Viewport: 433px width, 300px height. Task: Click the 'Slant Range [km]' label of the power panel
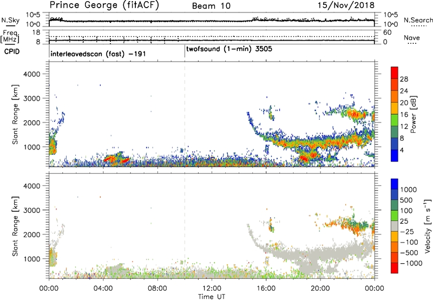16,114
